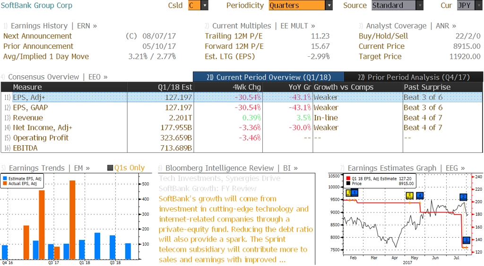Click Buy/Hold/Sell value 22/2/0
The height and width of the screenshot is (266, 484).
(468, 36)
